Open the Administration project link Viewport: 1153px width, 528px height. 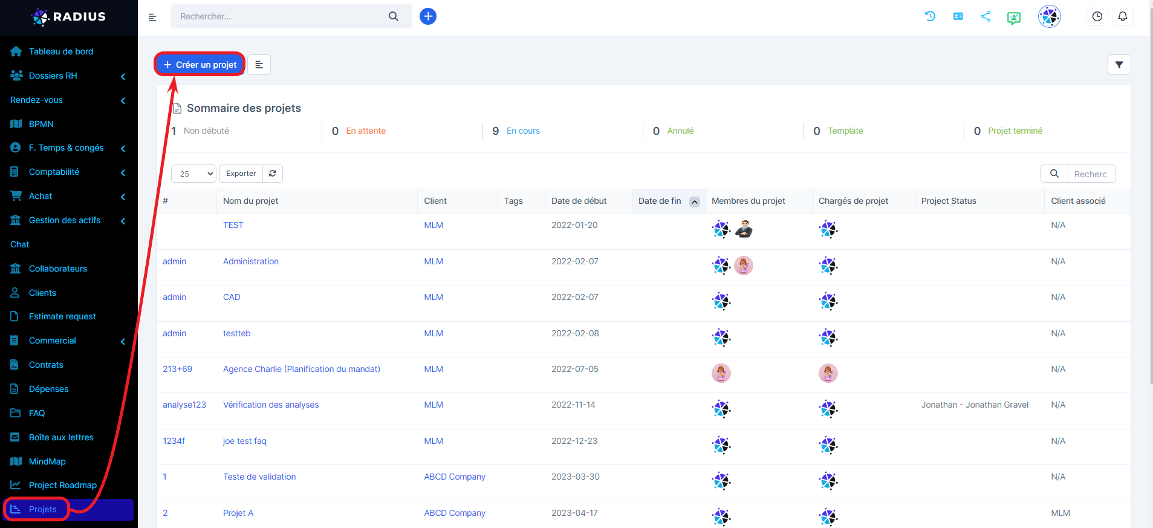(251, 261)
